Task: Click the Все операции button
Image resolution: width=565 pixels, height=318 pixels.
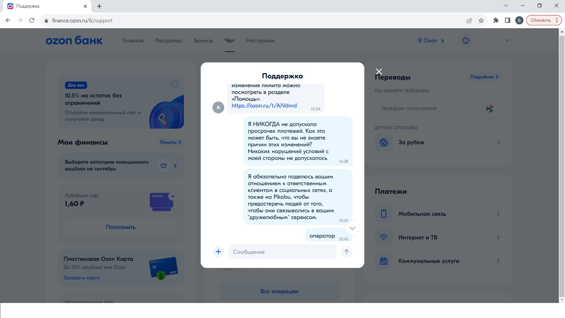Action: 279,291
